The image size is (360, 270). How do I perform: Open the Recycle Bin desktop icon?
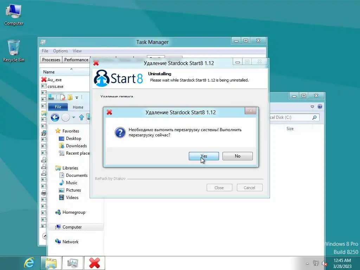click(x=14, y=51)
